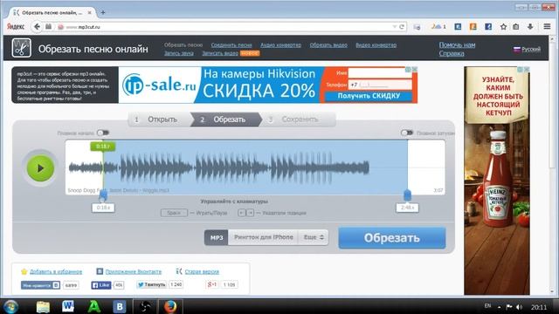Click the blue VK toolbar extension icon
Viewport: 559px width, 314px height.
[x=458, y=27]
